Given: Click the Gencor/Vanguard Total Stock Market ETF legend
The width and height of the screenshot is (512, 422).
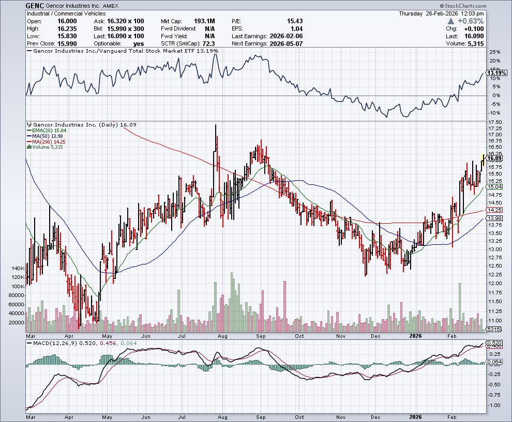Looking at the screenshot, I should 123,51.
